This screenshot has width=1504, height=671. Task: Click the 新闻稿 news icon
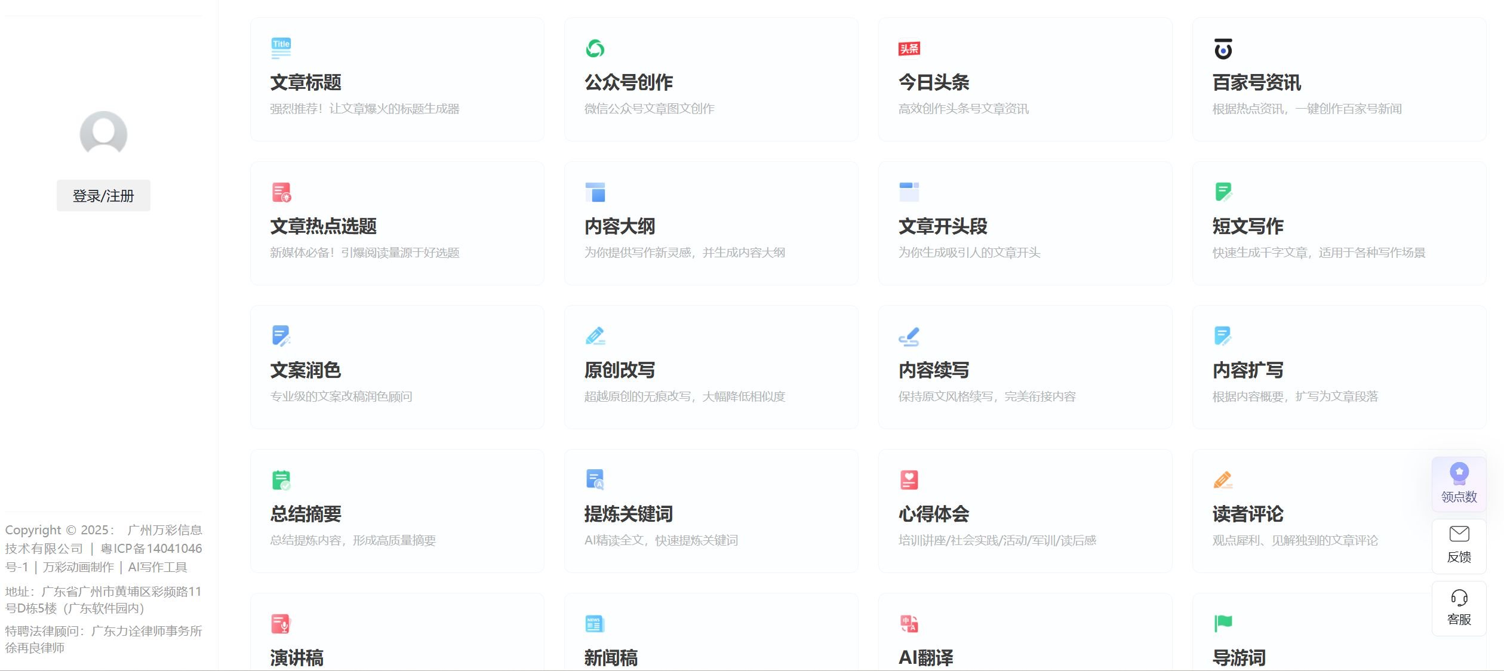point(595,624)
